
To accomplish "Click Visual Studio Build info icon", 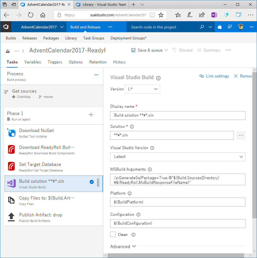I will click(x=158, y=78).
